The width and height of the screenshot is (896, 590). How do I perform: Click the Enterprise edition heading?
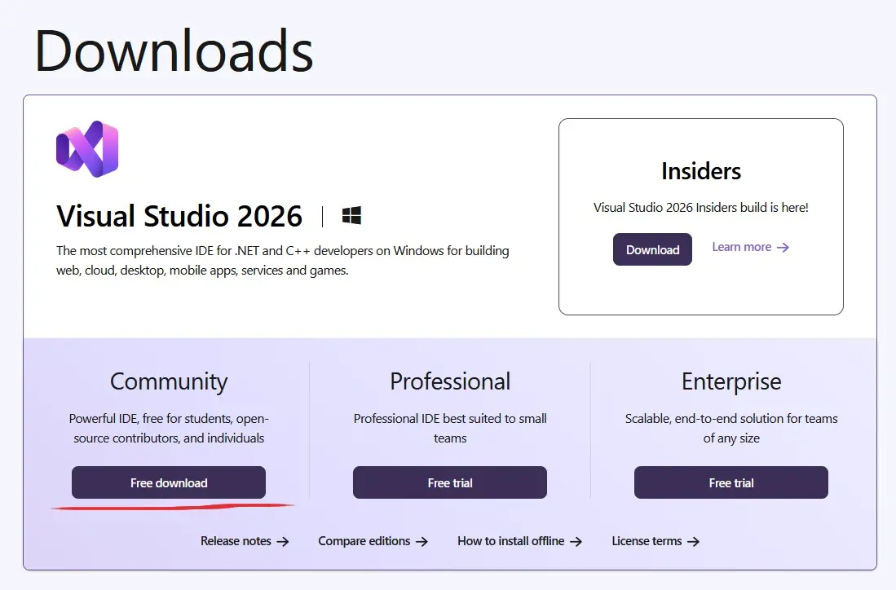731,382
